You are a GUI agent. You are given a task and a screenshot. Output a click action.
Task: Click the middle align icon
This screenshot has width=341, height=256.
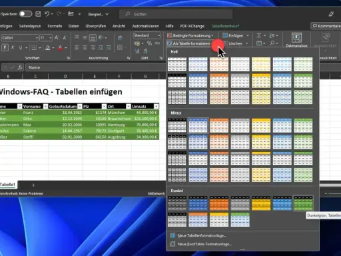pyautogui.click(x=85, y=37)
